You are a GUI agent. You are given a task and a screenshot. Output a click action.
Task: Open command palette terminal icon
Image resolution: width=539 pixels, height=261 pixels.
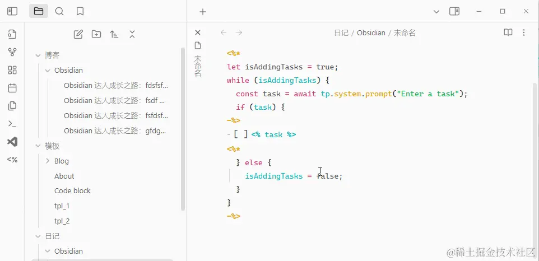12,124
